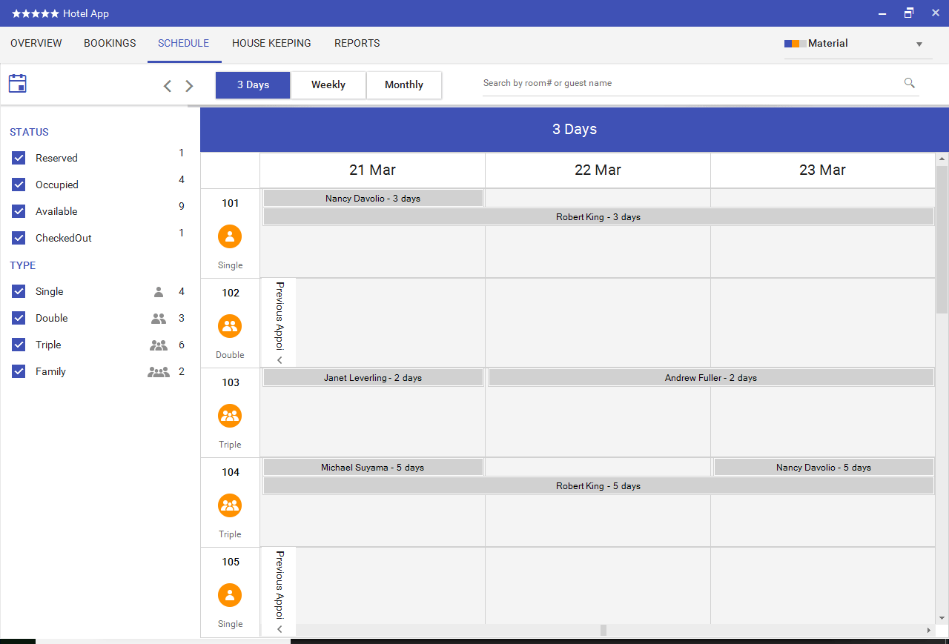Select room 102 double-occupancy icon
The image size is (949, 644).
coord(230,326)
